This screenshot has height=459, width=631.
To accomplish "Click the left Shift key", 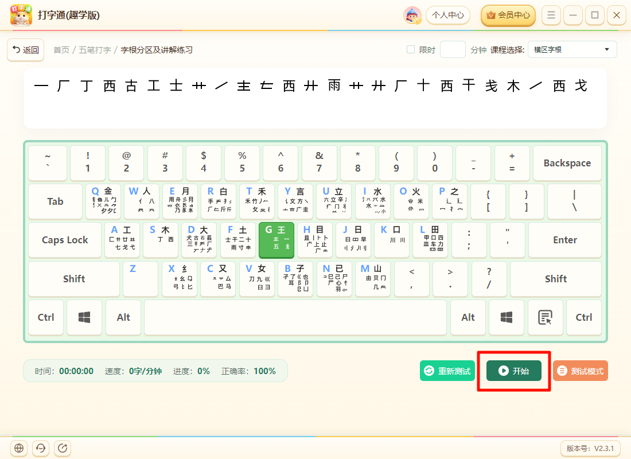I will (74, 279).
